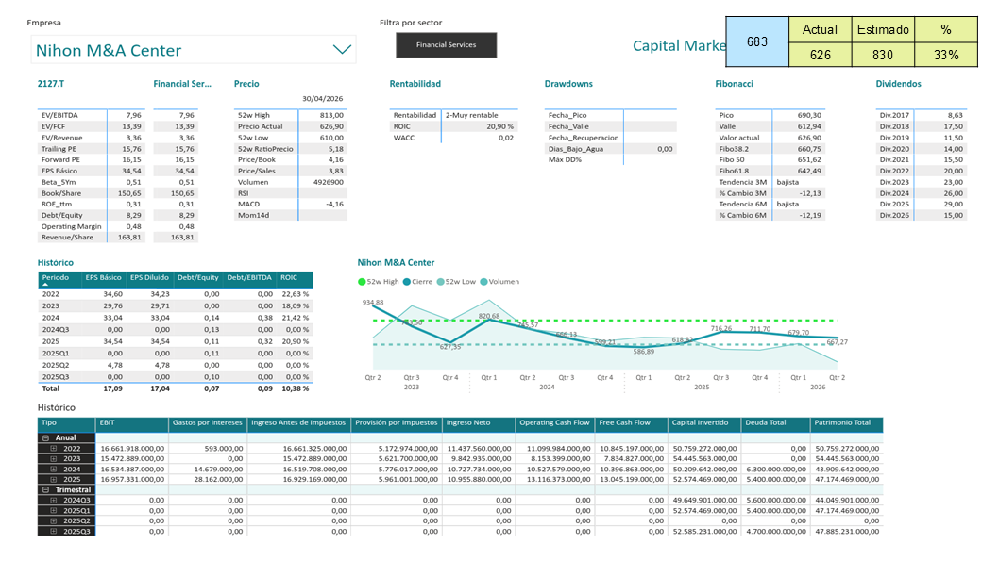Click the chart data label 820,68
This screenshot has width=999, height=561.
489,316
